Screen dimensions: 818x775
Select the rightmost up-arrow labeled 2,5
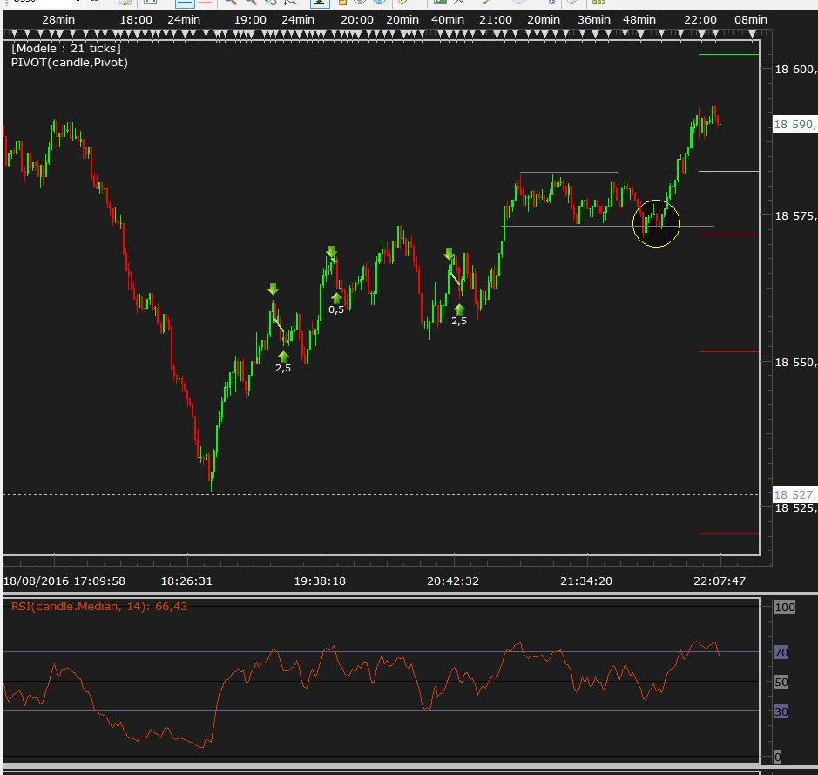tap(458, 309)
